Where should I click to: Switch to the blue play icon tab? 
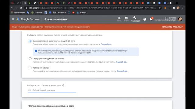148,3
